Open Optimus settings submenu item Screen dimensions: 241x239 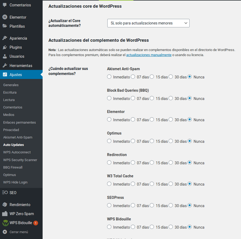tap(10, 175)
